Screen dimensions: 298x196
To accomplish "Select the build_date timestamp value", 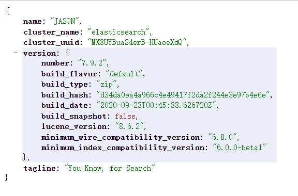I will 156,105.
